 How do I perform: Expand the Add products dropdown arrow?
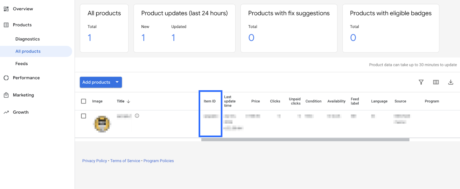(x=117, y=82)
